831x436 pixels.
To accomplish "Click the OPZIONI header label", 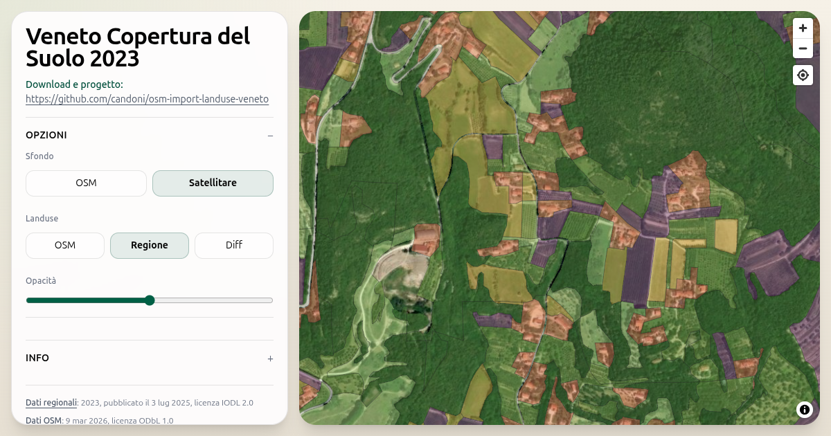I will point(46,135).
